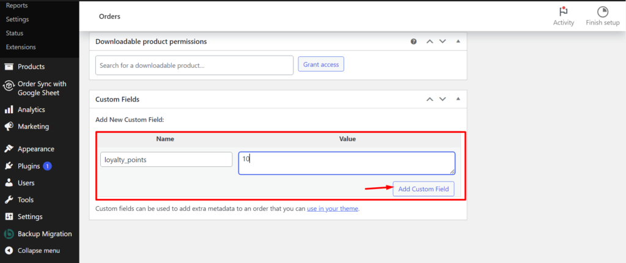Open Order Sync with Google Sheet icon

(9, 86)
